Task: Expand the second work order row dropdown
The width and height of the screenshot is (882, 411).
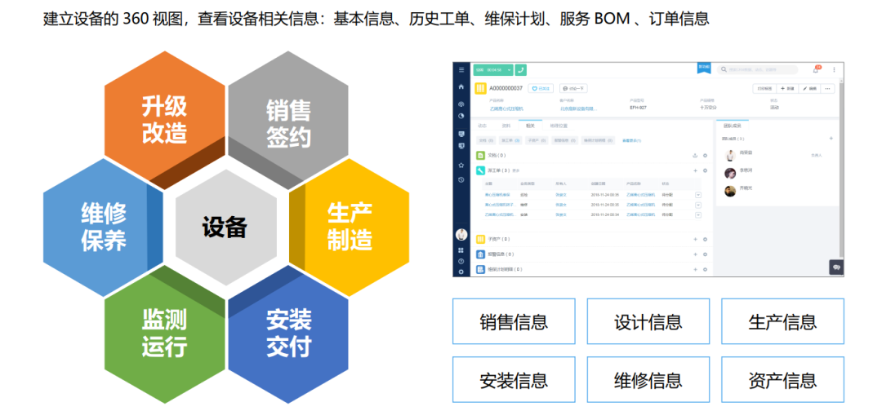Action: click(x=698, y=205)
